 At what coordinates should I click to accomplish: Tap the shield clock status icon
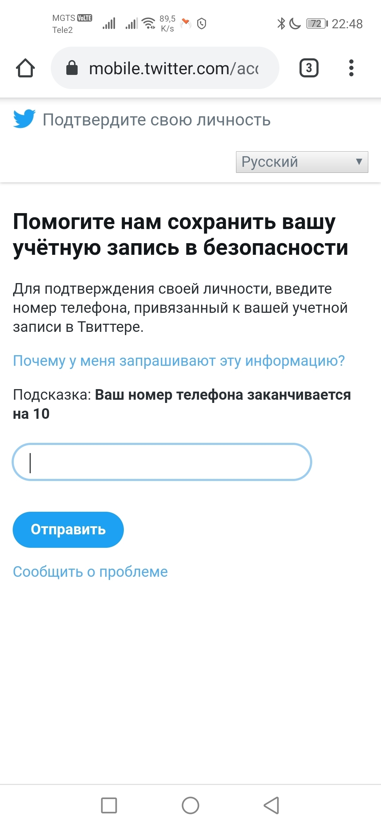click(201, 24)
